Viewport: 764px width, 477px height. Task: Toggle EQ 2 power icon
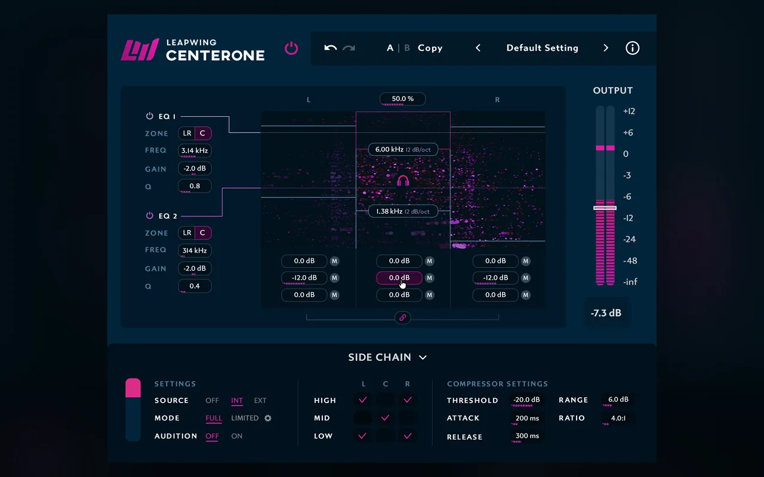coord(149,216)
